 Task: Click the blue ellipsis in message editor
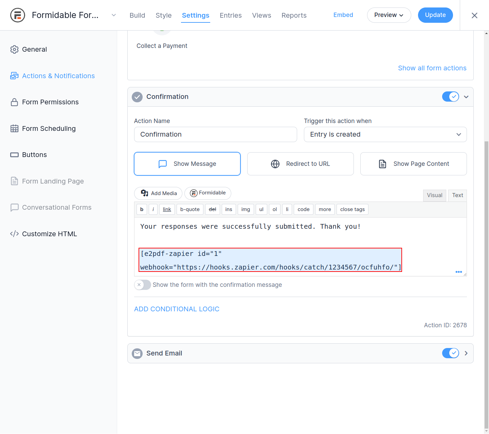pyautogui.click(x=458, y=272)
